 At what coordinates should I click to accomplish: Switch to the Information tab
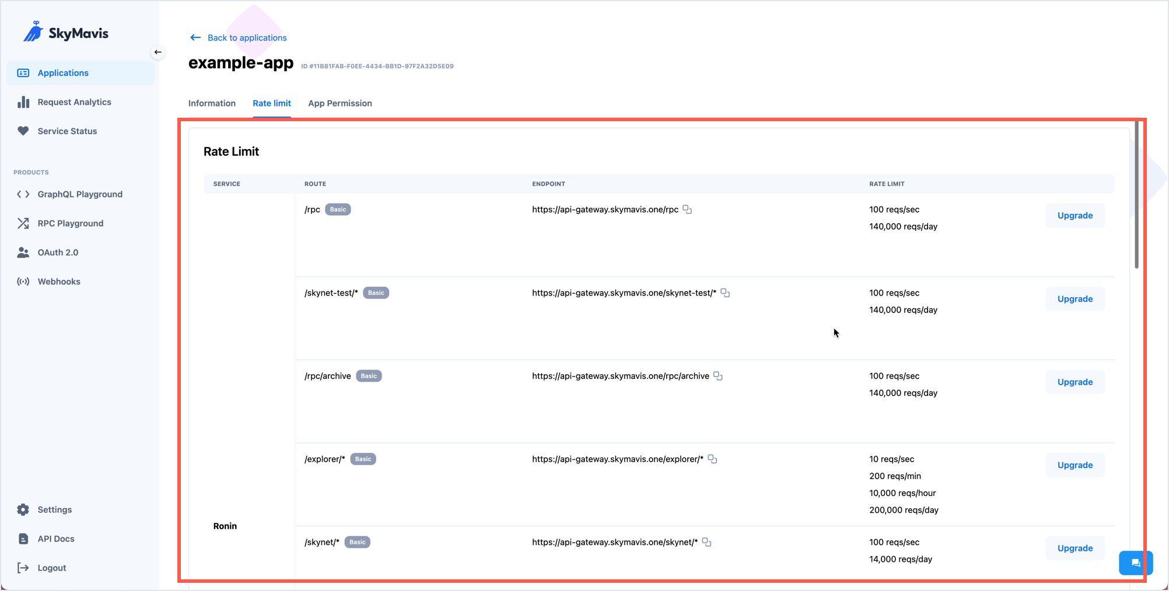212,103
